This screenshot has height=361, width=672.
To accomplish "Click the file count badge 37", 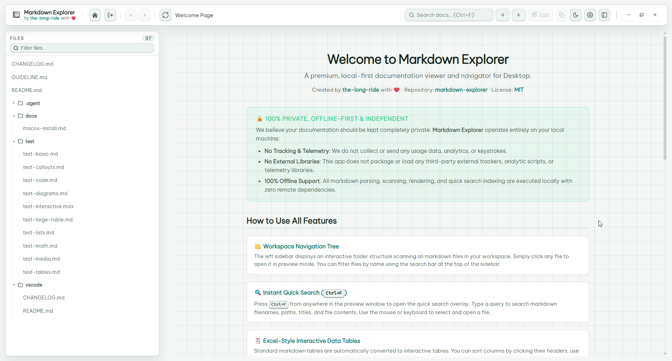I will pyautogui.click(x=148, y=38).
